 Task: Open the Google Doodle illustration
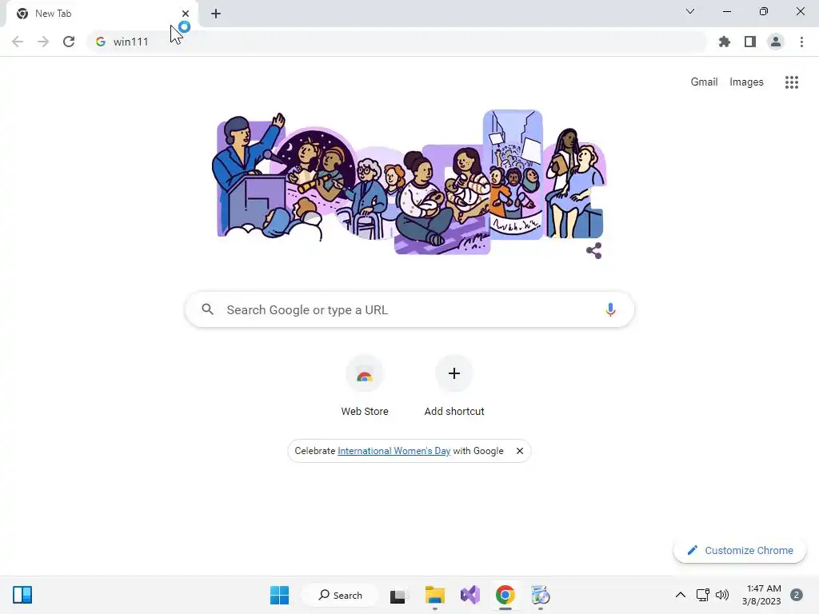[x=409, y=183]
